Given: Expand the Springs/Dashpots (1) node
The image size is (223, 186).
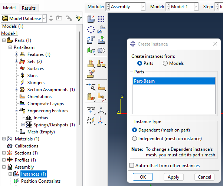Looking at the screenshot, I should coord(23,124).
